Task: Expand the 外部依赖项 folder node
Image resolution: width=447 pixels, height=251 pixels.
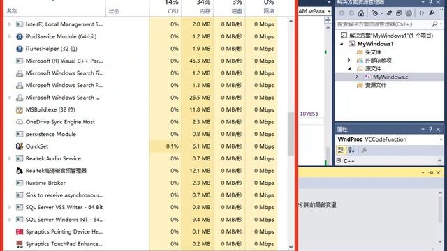Action: [x=349, y=60]
